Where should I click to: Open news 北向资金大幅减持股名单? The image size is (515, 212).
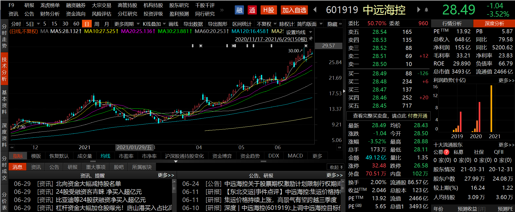pyautogui.click(x=88, y=184)
